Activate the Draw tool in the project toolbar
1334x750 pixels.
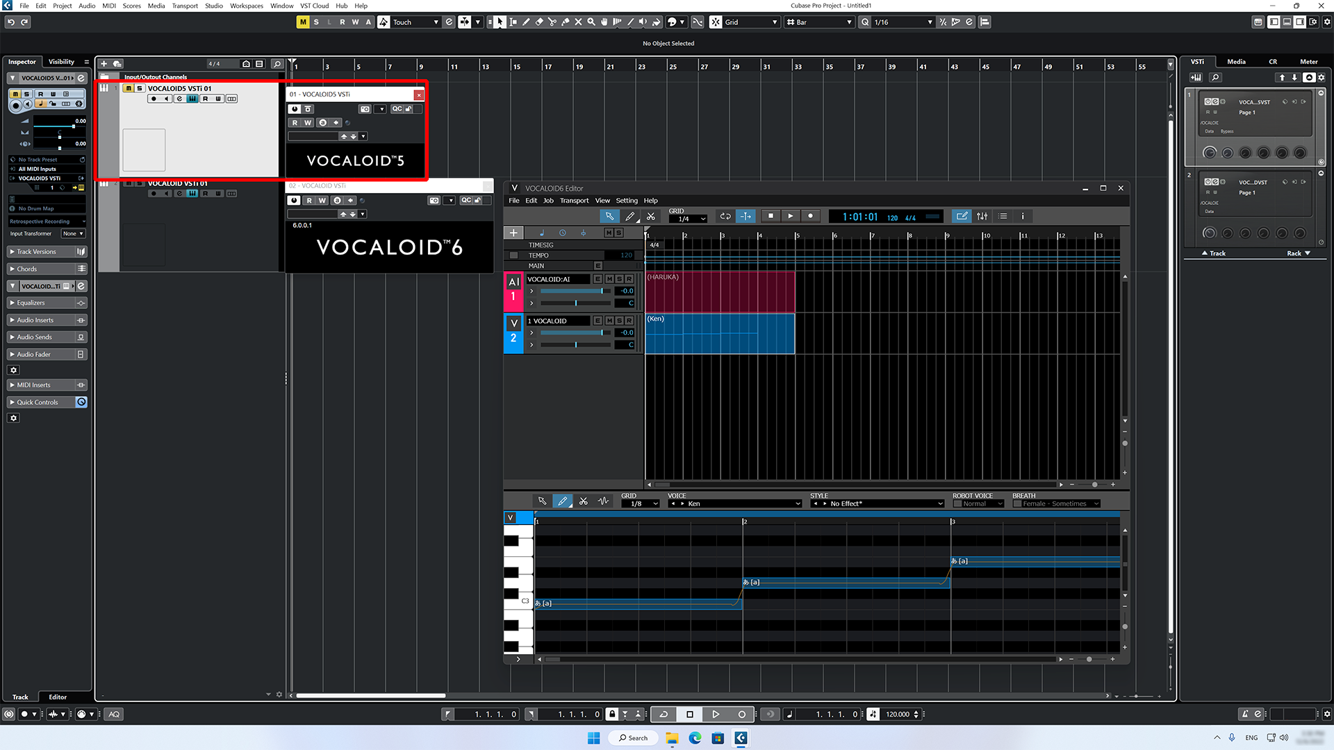(526, 22)
